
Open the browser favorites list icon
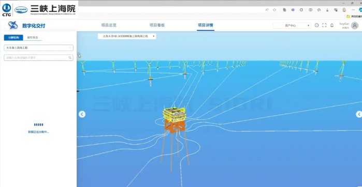click(x=319, y=10)
